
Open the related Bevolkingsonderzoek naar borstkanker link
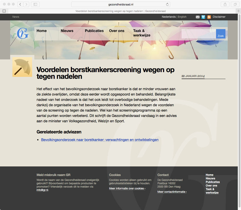coord(100,140)
